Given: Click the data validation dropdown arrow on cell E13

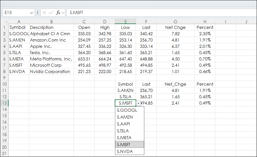Looking at the screenshot, I should pos(139,103).
